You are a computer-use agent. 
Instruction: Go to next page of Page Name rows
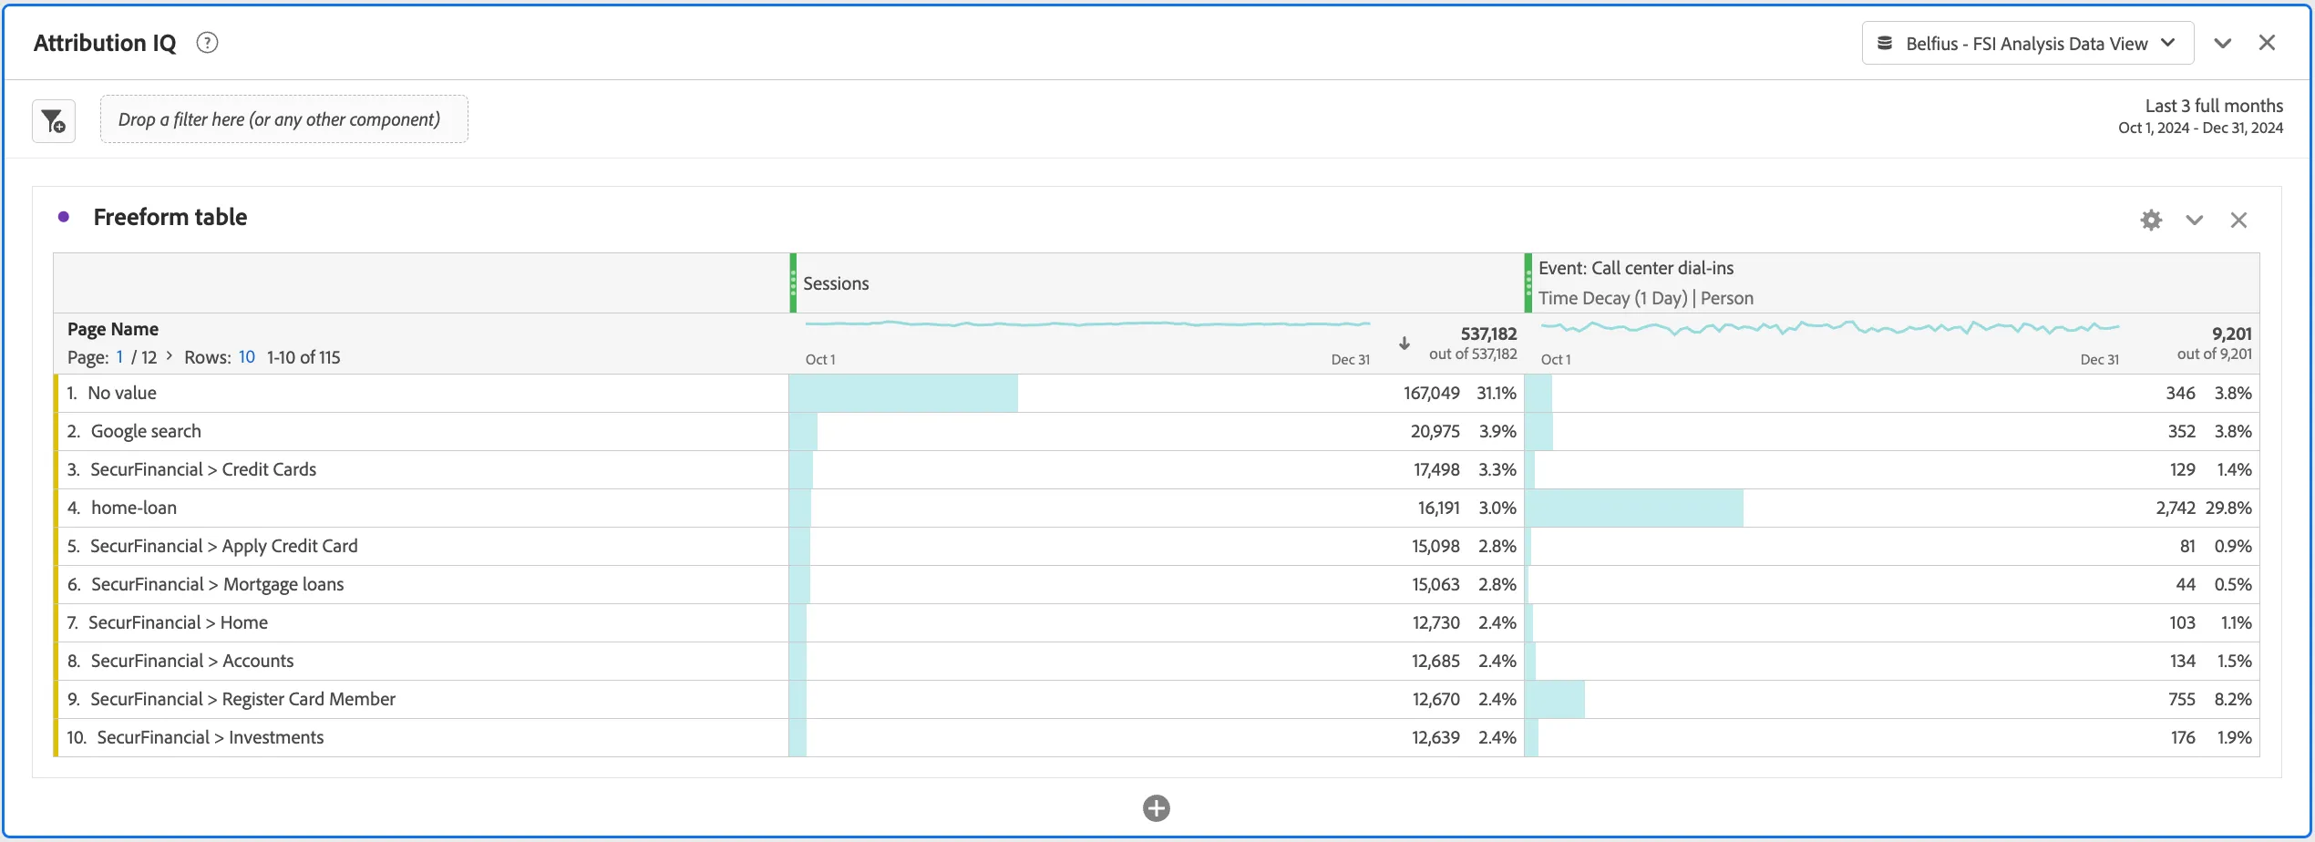[170, 356]
